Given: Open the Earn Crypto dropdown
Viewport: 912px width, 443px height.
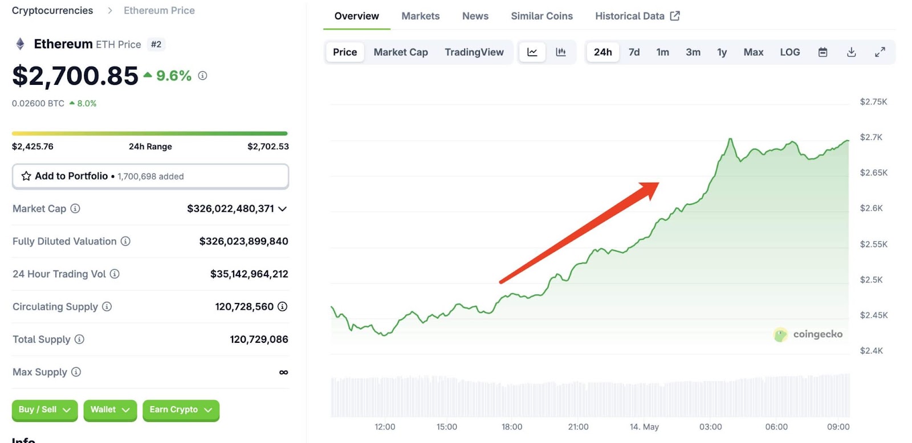Looking at the screenshot, I should pyautogui.click(x=181, y=410).
